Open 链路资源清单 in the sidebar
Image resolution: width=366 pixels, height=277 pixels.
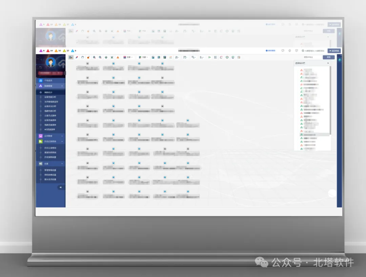click(x=50, y=125)
